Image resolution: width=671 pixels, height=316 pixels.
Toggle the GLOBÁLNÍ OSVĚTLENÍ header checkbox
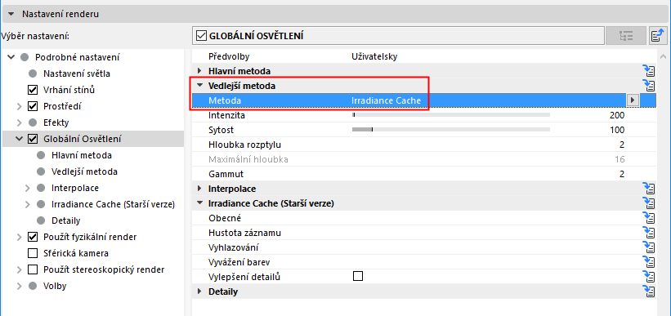pos(201,36)
